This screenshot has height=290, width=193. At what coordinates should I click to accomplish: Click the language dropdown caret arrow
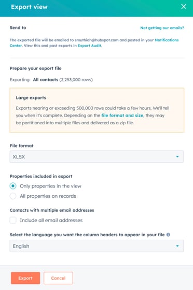pyautogui.click(x=177, y=246)
